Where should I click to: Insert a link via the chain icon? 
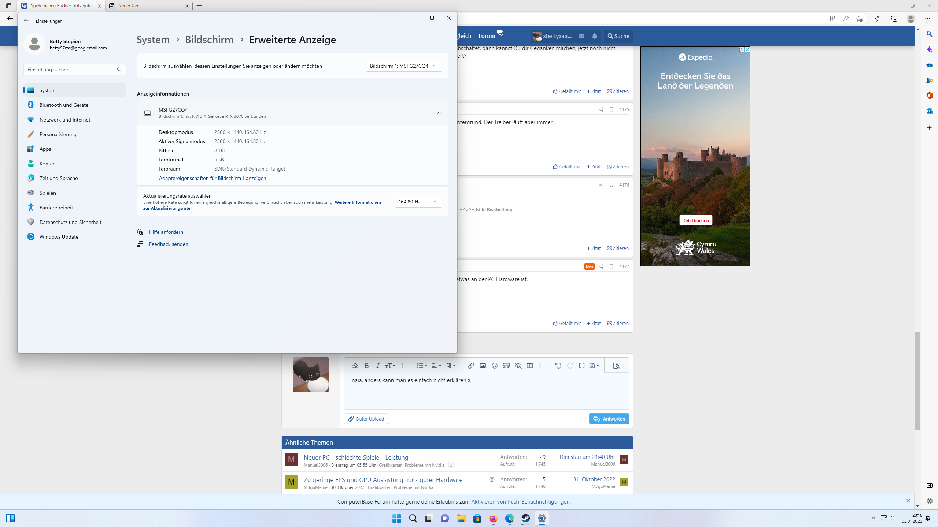(471, 366)
